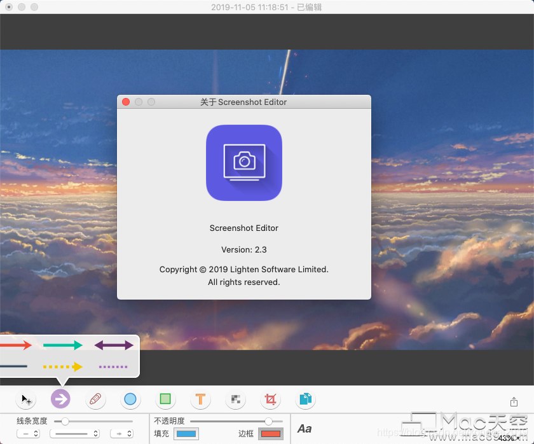Click the 'Version: 2.3' text

point(244,250)
